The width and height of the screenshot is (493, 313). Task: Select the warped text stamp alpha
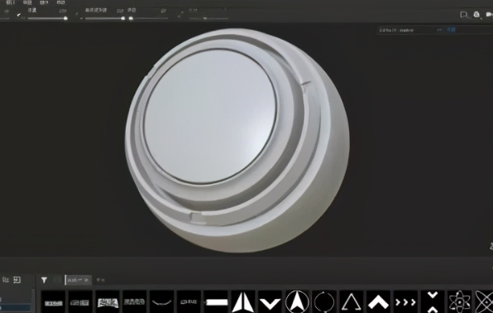108,303
